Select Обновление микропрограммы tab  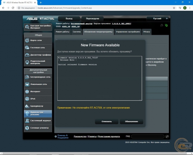click(x=98, y=32)
